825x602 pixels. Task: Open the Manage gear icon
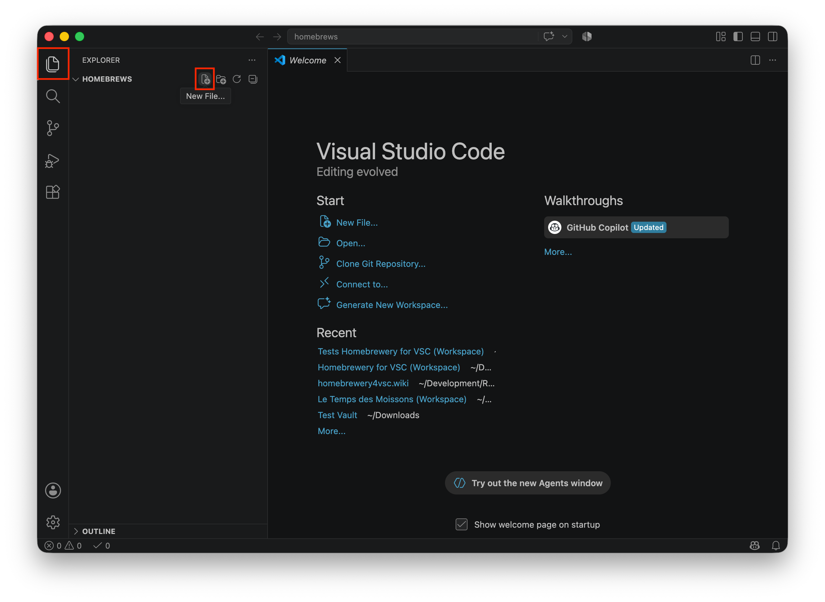(x=53, y=522)
